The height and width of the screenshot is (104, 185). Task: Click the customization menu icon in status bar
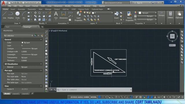pyautogui.click(x=182, y=97)
